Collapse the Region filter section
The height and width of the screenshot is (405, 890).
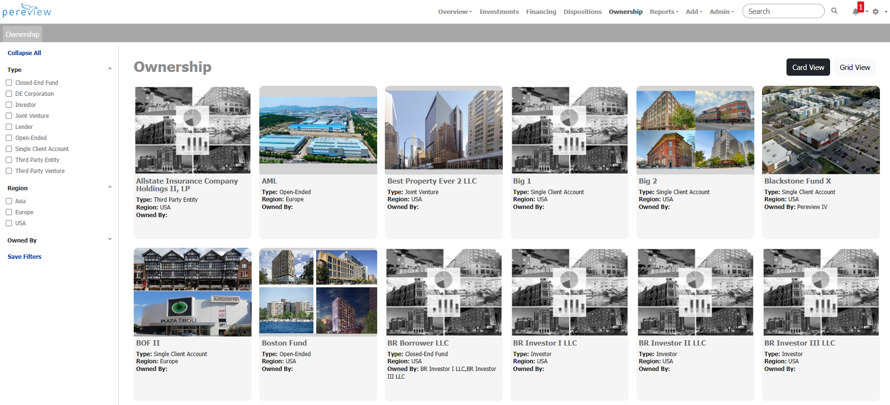[x=110, y=187]
